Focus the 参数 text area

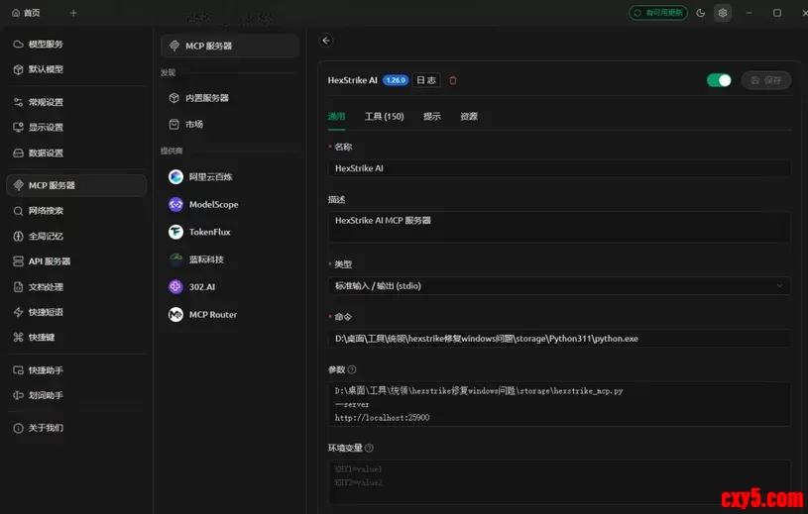coord(559,404)
